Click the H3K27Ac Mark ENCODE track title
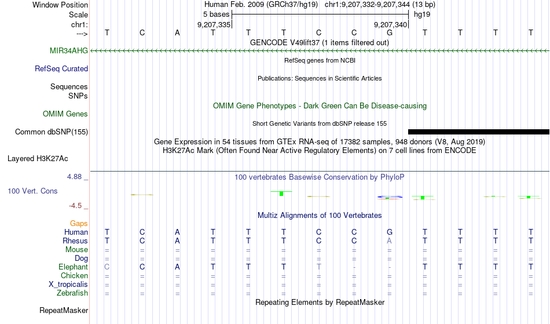This screenshot has height=324, width=550. click(x=320, y=150)
